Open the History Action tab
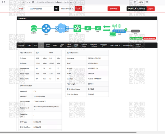 point(128,45)
